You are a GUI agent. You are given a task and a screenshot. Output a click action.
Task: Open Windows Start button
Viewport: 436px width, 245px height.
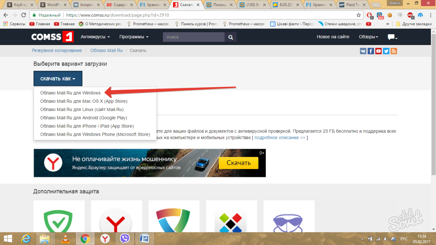(x=8, y=238)
